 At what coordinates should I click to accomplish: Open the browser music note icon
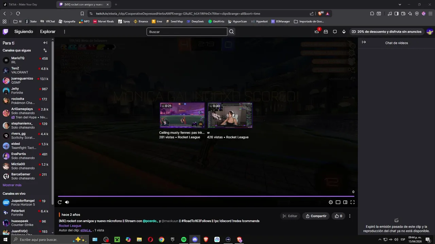[x=389, y=14]
